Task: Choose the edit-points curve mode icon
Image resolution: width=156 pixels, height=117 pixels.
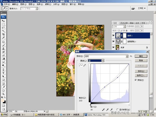Action: 81,65
